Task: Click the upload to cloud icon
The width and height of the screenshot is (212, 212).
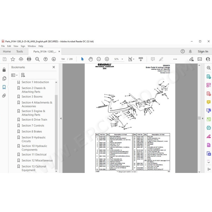Action: click(x=21, y=59)
